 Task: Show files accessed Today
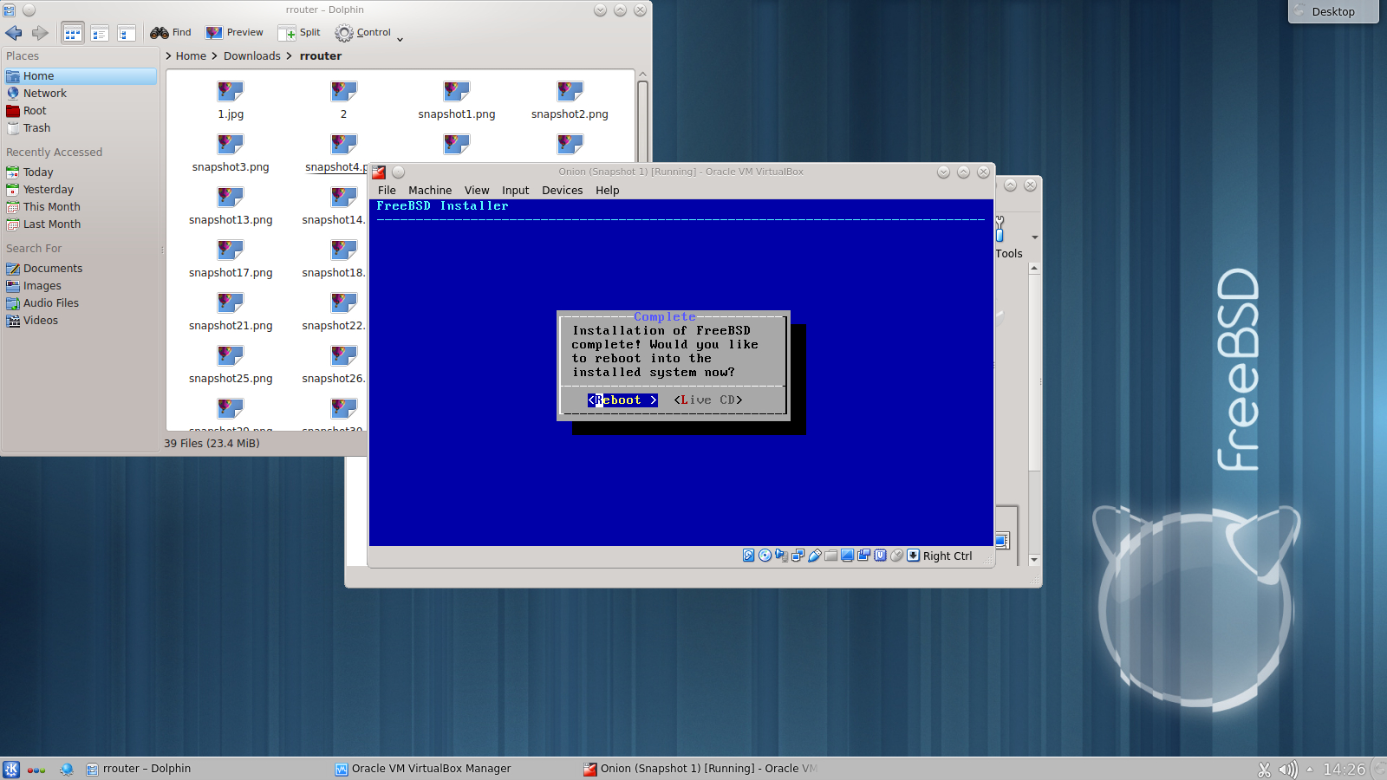click(x=81, y=172)
